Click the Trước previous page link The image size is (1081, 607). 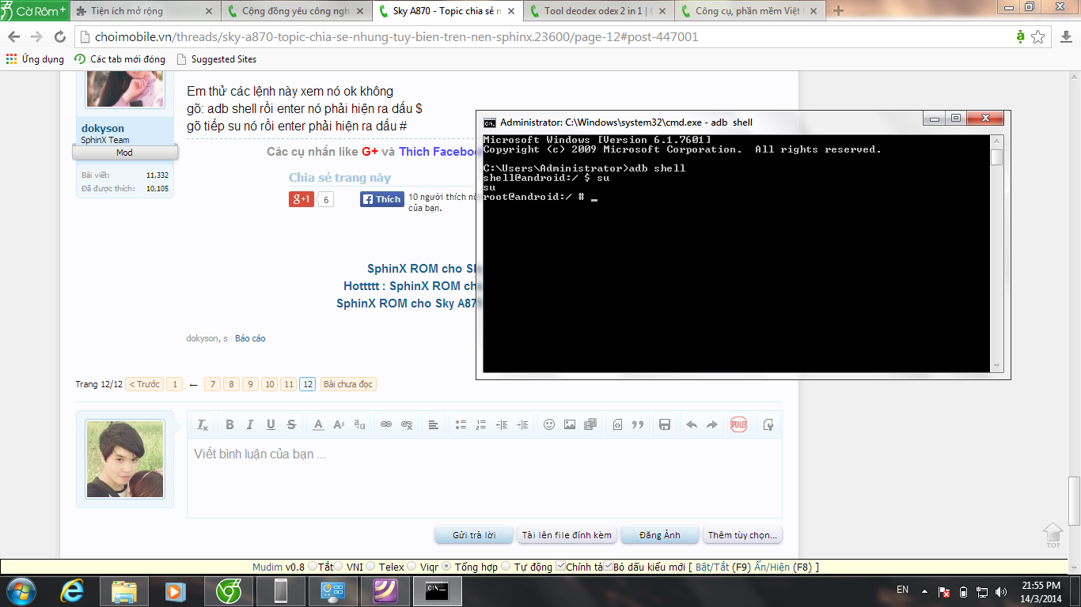(144, 384)
